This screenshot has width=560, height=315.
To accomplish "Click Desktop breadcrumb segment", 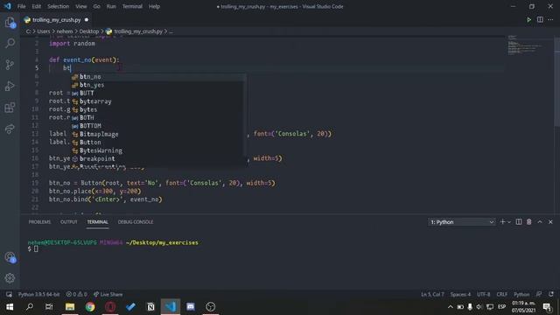I will (x=89, y=31).
